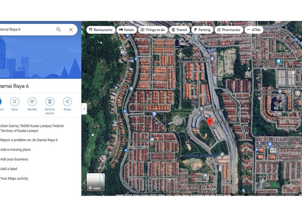Click the red Jln Damai Raya 6 pin
This screenshot has height=208, width=302.
(x=210, y=121)
